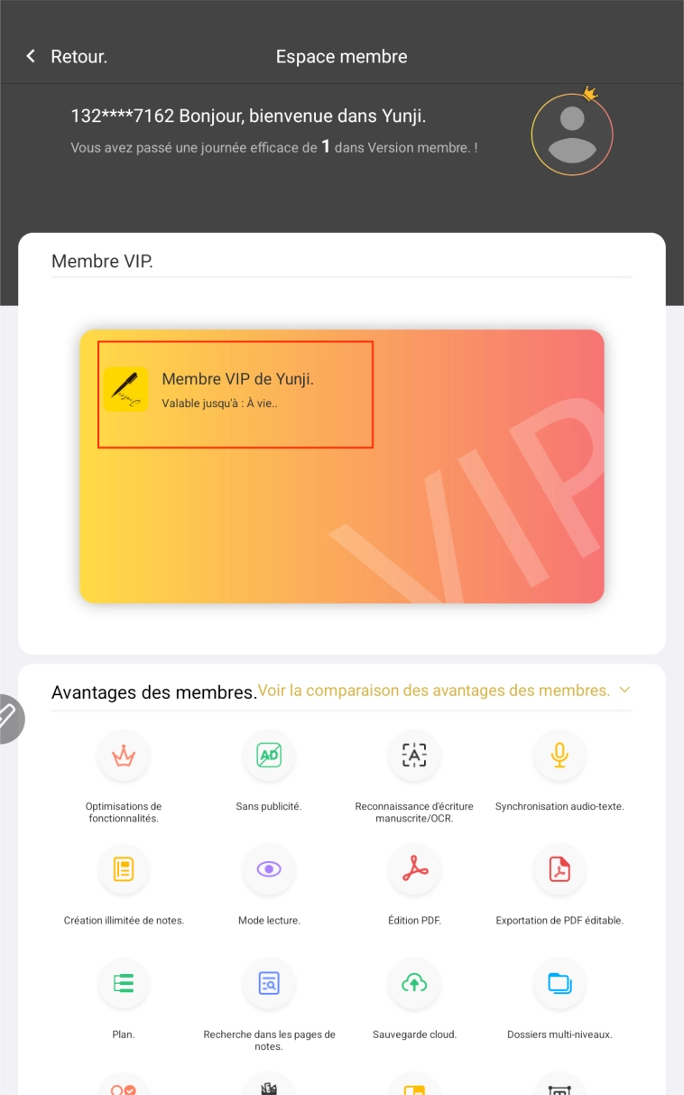Tap the Création illimitée de notes icon
684x1095 pixels.
click(124, 869)
